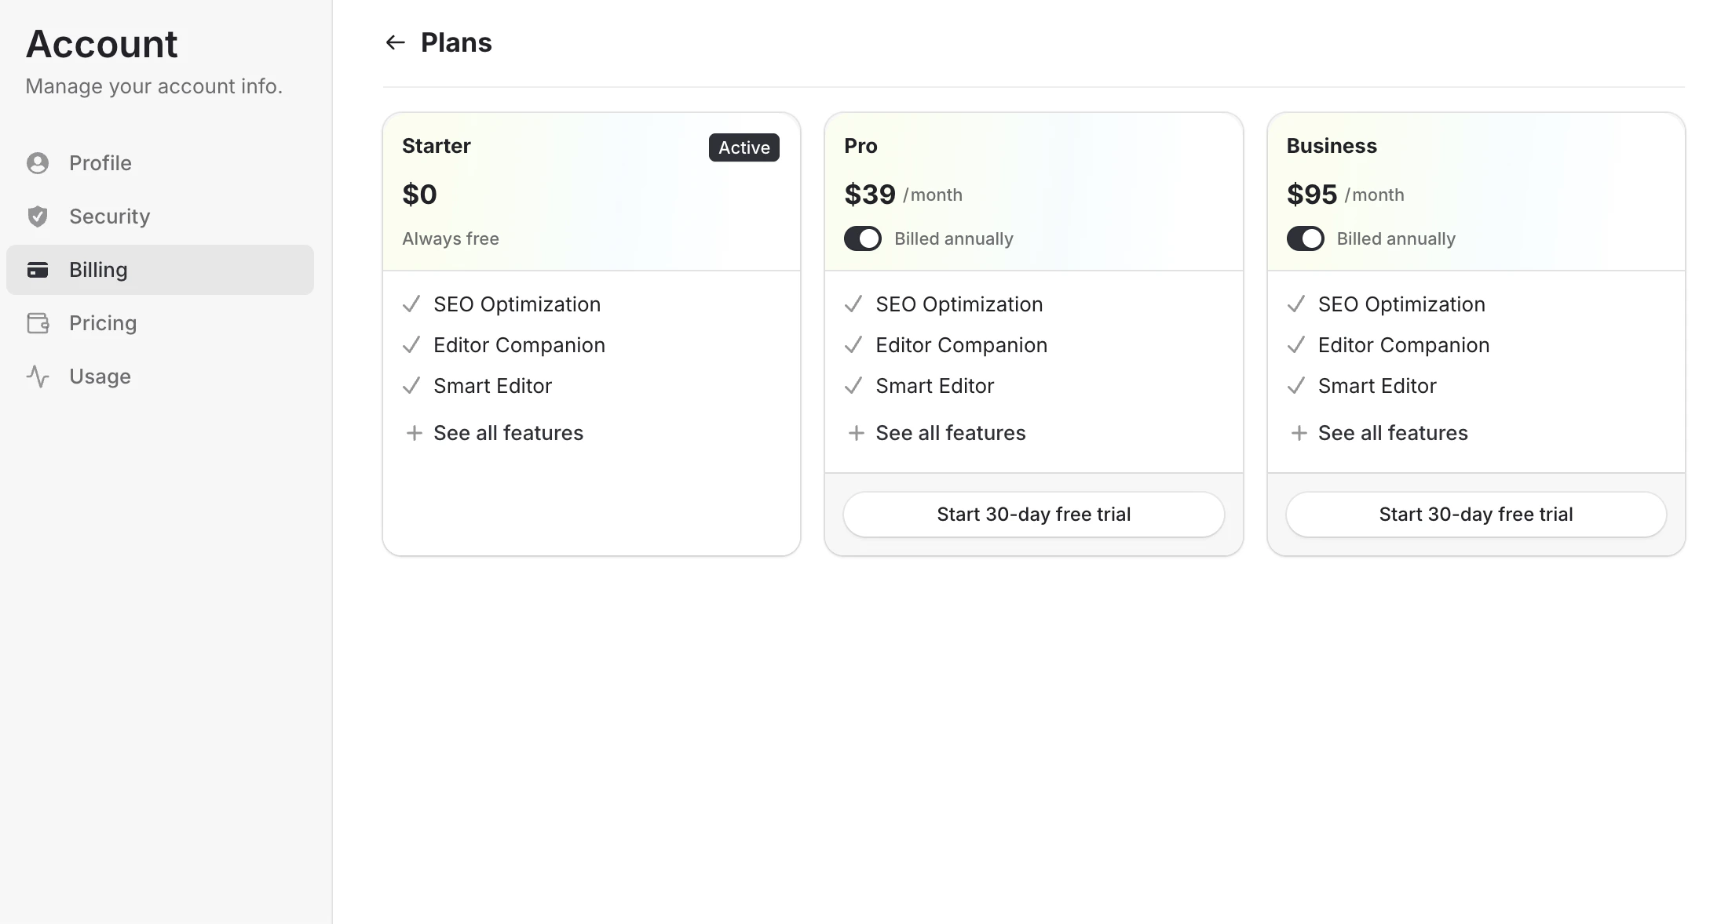This screenshot has height=924, width=1721.
Task: Toggle annual billing for Pro plan
Action: click(x=863, y=238)
